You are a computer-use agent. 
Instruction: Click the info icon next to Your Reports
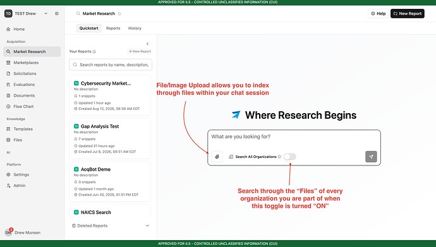94,52
